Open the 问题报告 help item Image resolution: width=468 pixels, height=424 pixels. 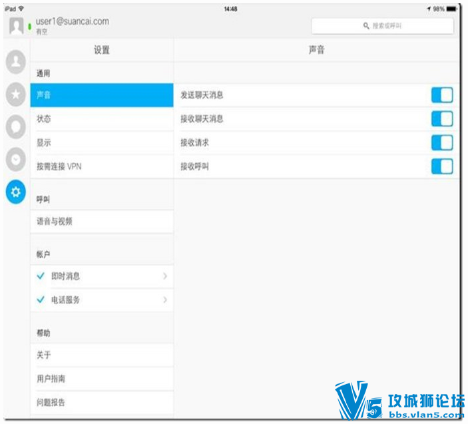click(x=102, y=402)
